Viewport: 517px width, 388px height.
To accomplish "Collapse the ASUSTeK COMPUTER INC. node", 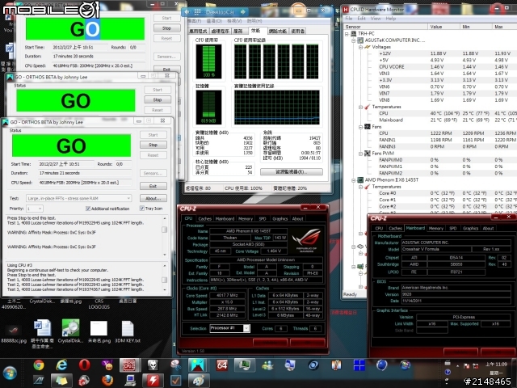I will [354, 40].
